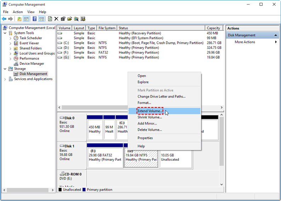Click the disk pane vertical scrollbar down arrow

(x=222, y=184)
